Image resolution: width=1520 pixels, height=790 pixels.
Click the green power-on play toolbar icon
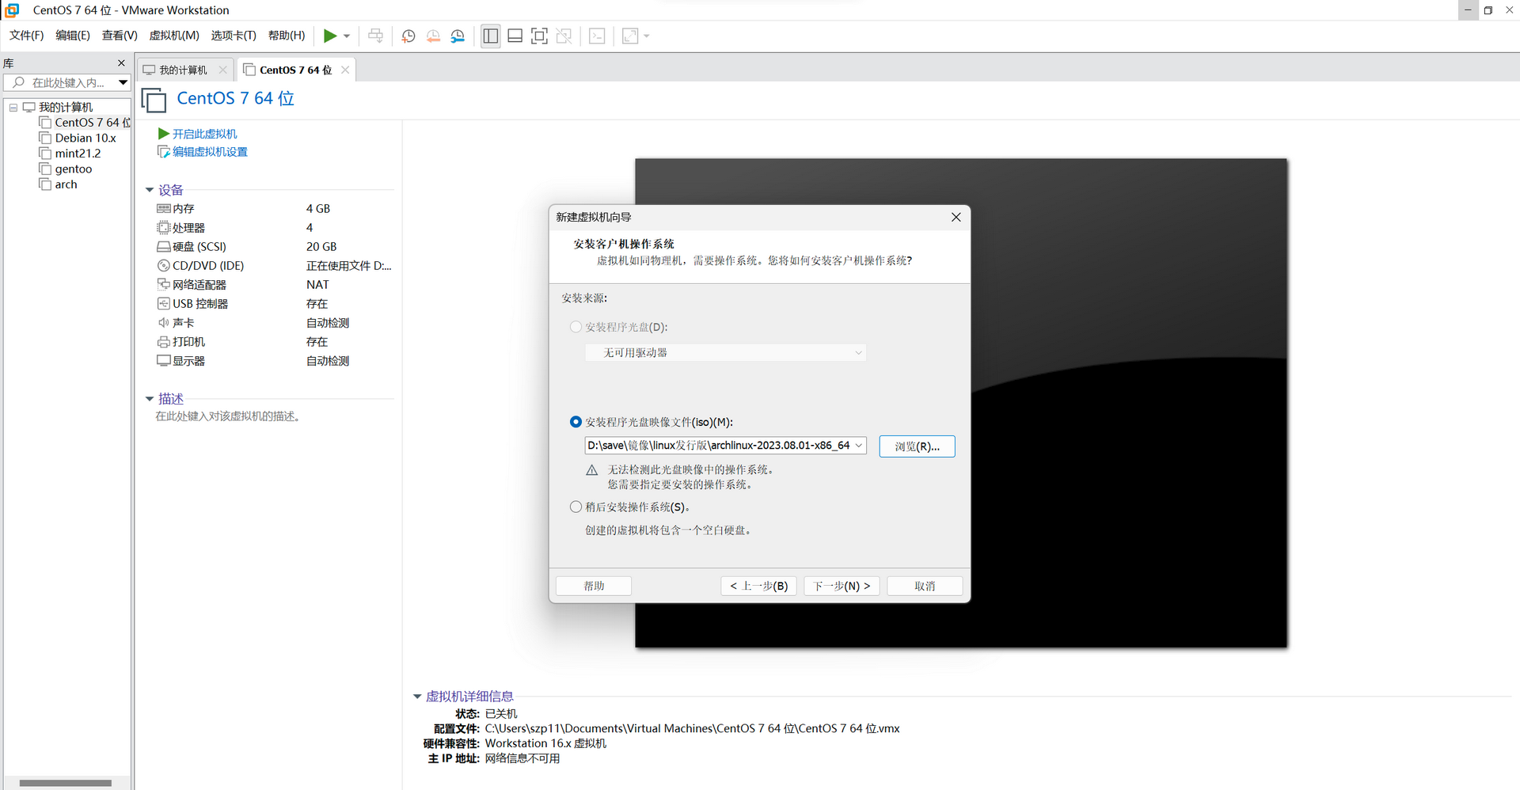pos(330,36)
